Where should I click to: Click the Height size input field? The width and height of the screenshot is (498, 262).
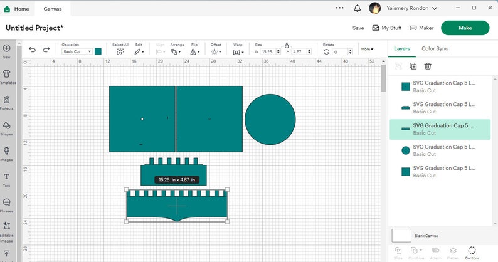(299, 51)
